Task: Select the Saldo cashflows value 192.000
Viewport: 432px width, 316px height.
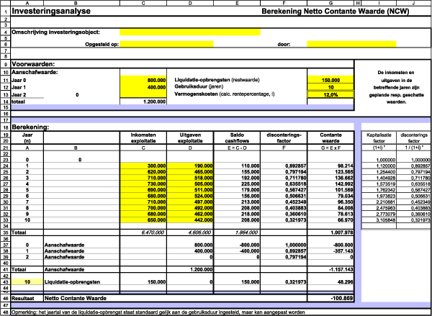Action: tap(249, 178)
